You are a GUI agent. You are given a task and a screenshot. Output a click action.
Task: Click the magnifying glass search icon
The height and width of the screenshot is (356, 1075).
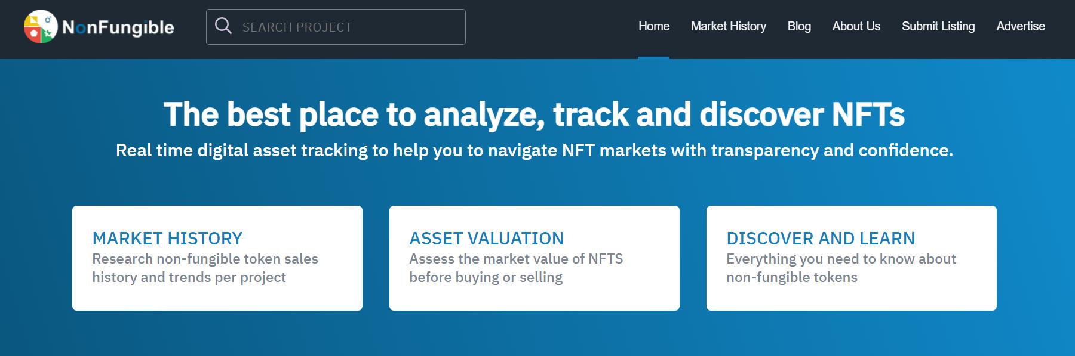coord(225,26)
